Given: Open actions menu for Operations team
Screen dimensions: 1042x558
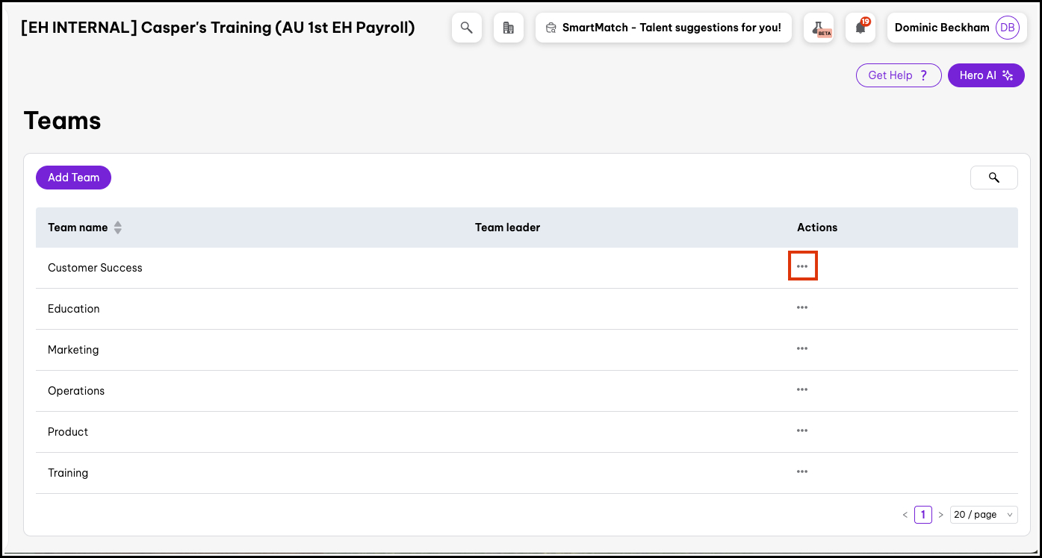Looking at the screenshot, I should pos(802,389).
